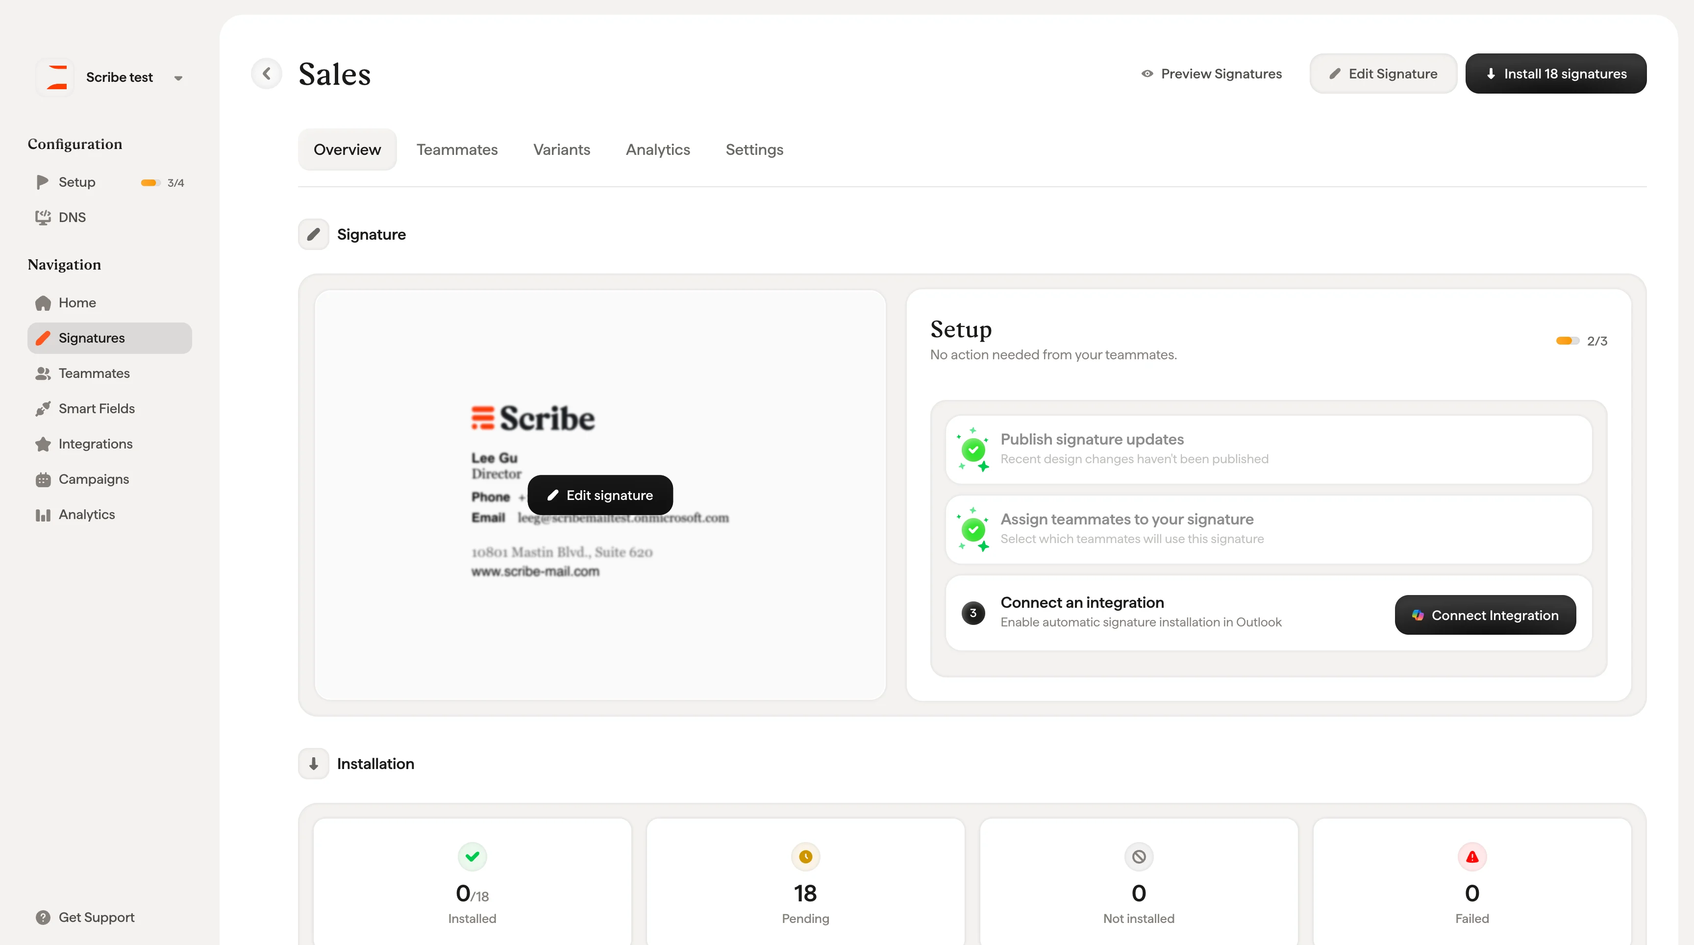
Task: Click the Connect an integration step title
Action: 1082,602
